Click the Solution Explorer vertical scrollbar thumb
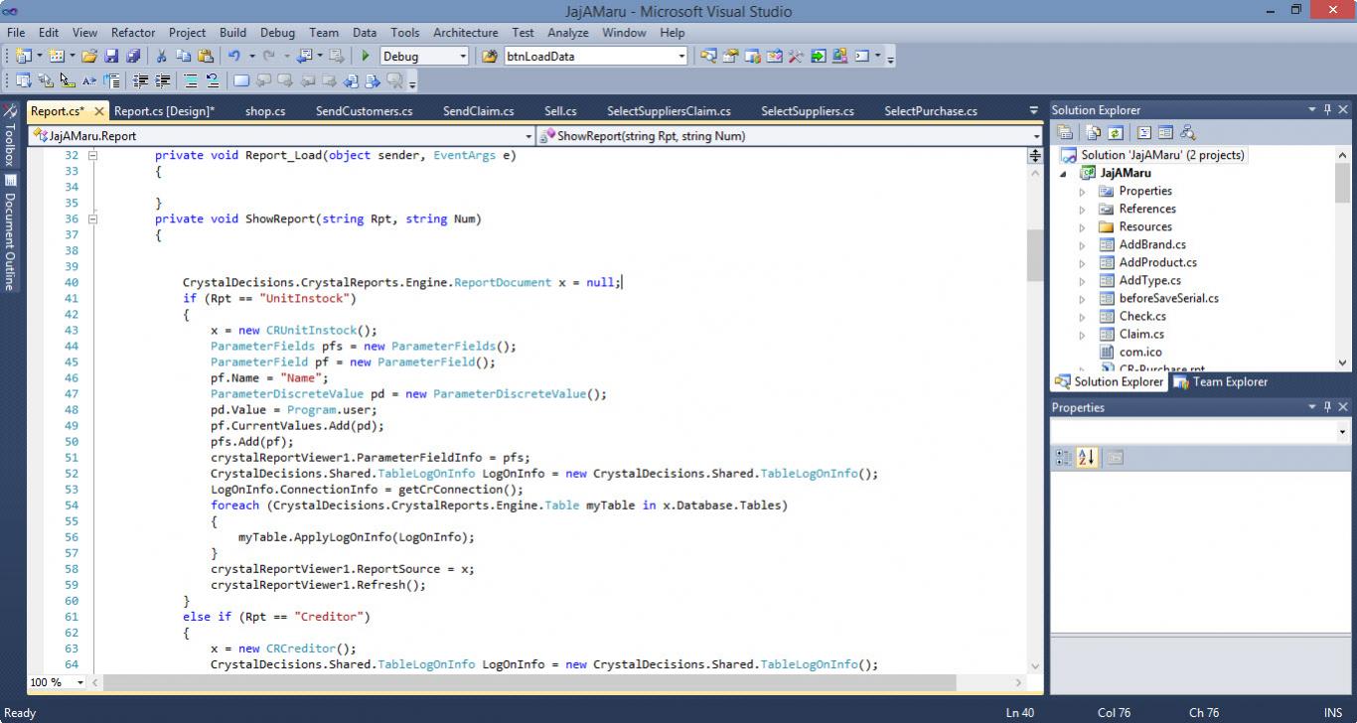This screenshot has width=1357, height=723. [x=1342, y=184]
